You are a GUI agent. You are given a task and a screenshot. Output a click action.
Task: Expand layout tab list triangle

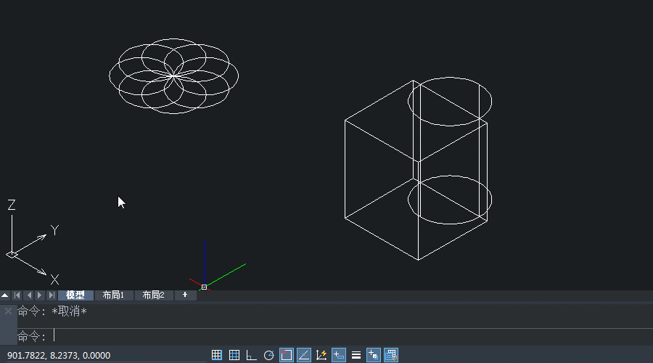[x=5, y=295]
